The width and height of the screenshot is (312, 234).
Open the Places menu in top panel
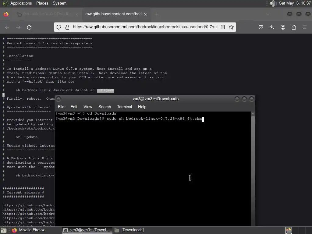pos(42,3)
